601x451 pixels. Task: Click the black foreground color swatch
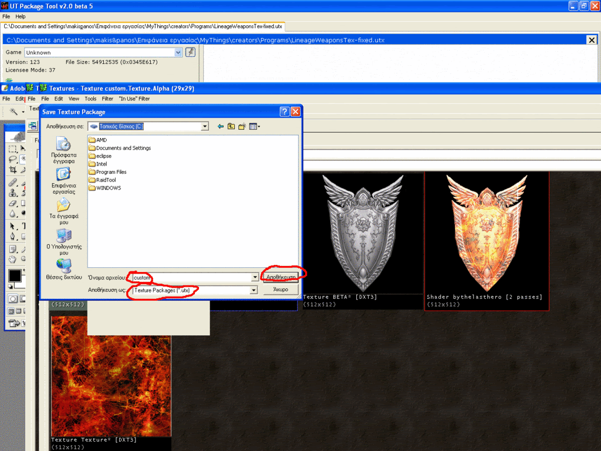coord(15,276)
